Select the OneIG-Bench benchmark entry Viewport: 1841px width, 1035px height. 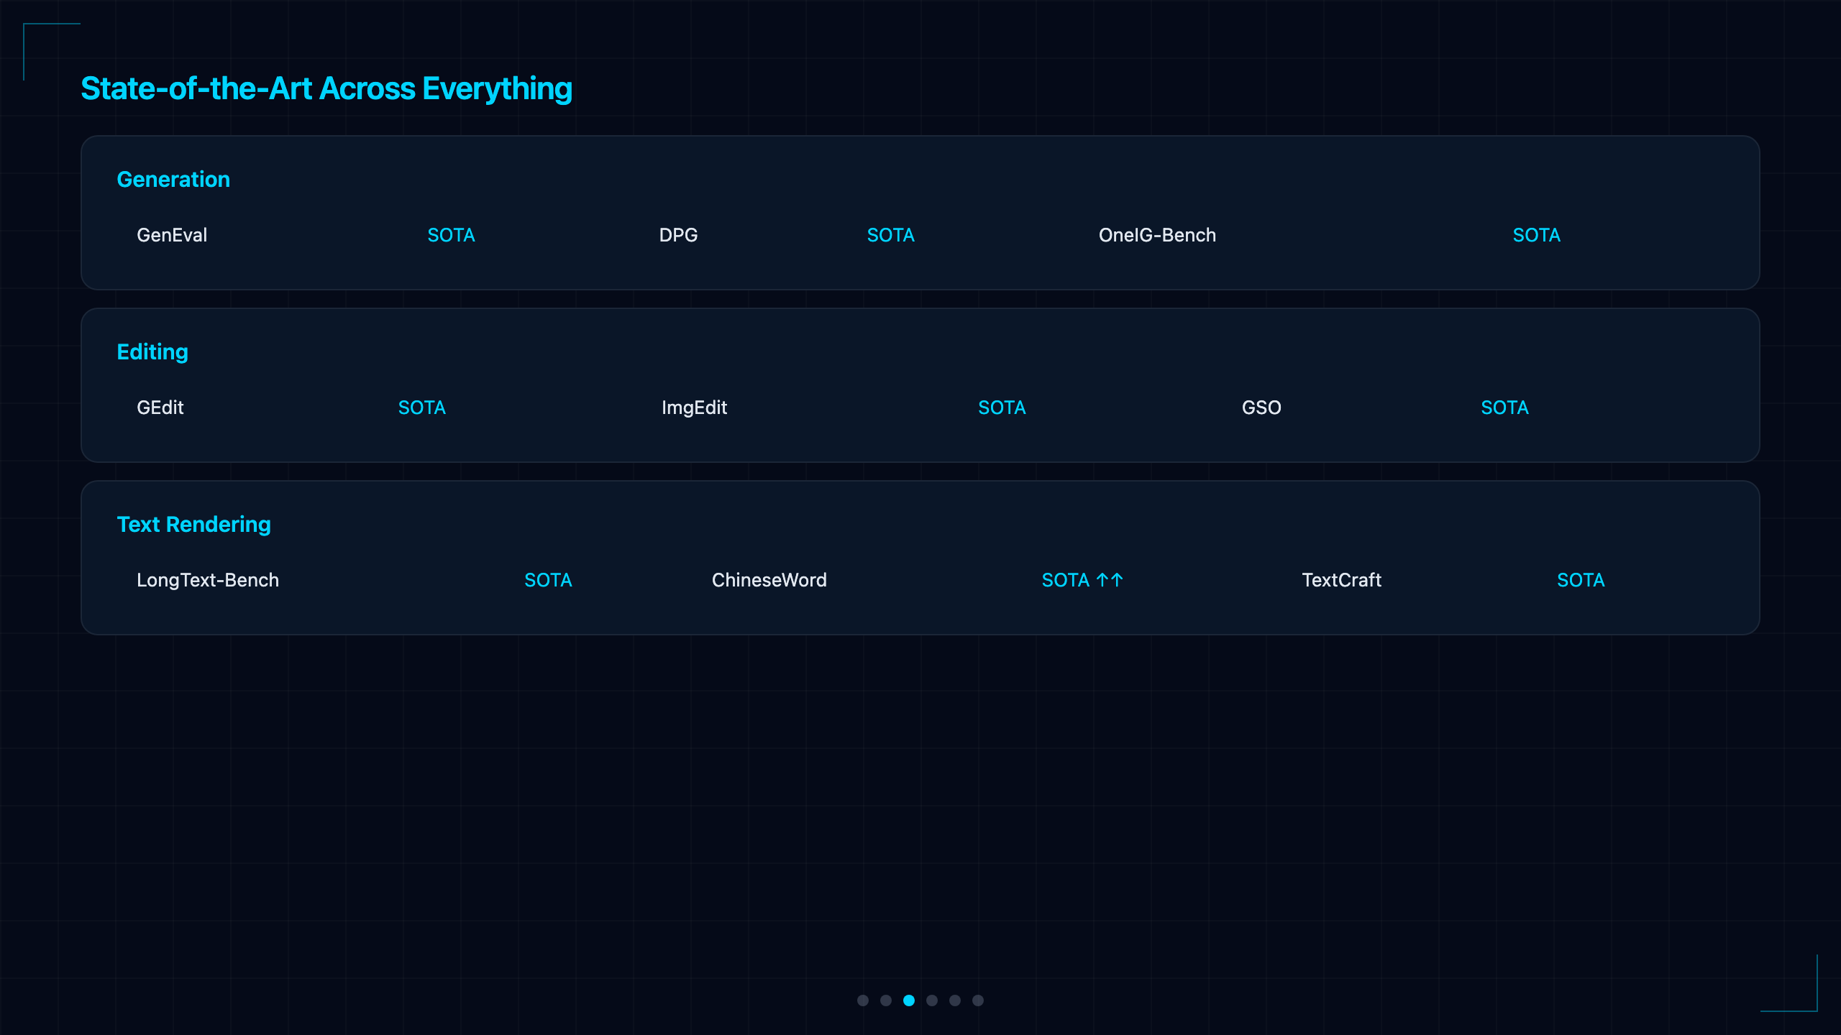1157,235
